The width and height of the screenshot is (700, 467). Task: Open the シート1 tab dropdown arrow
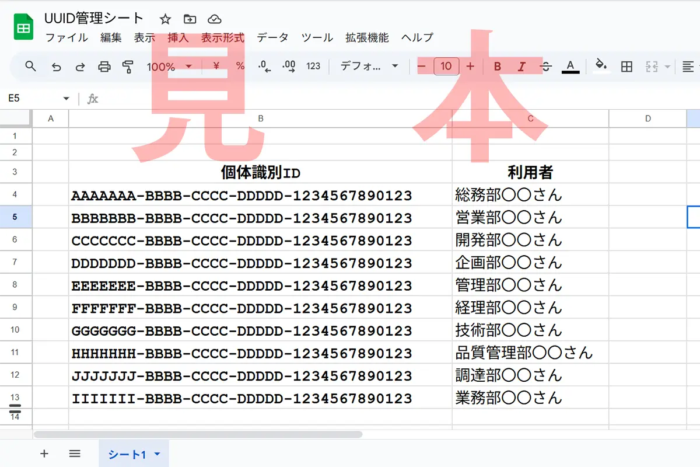coord(156,454)
